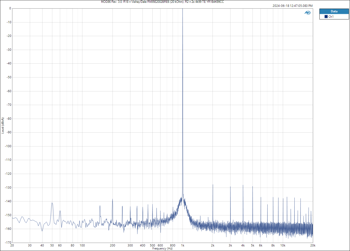350x251 pixels.
Task: Click the 20k tick label on frequency axis
Action: (x=313, y=245)
